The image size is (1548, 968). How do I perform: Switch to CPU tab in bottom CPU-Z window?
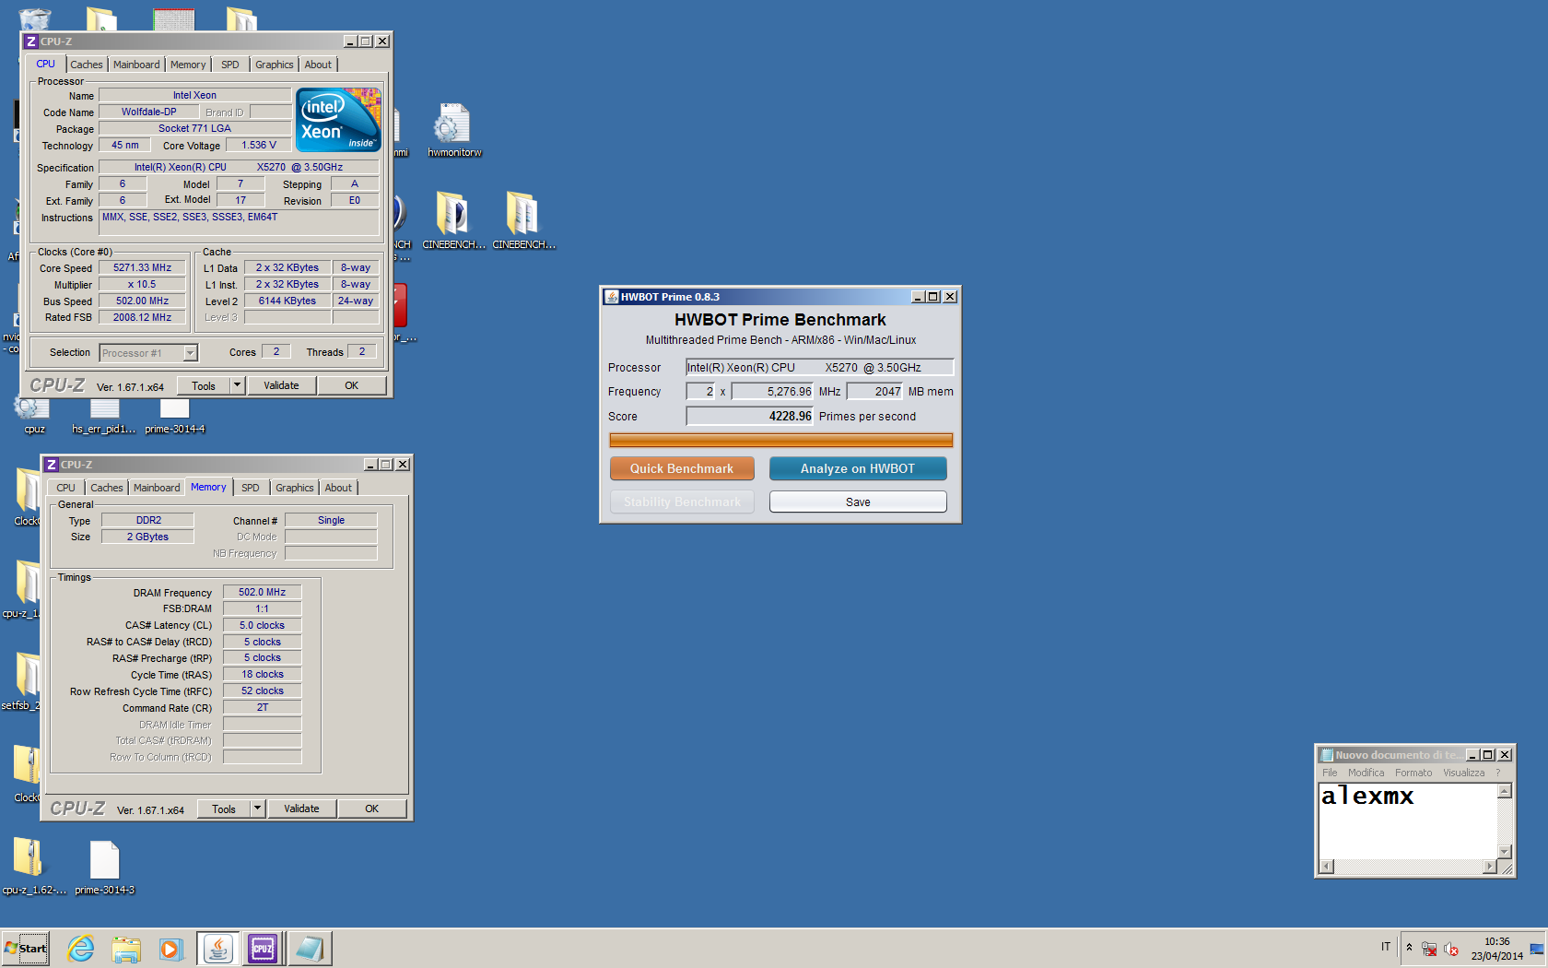(x=66, y=488)
